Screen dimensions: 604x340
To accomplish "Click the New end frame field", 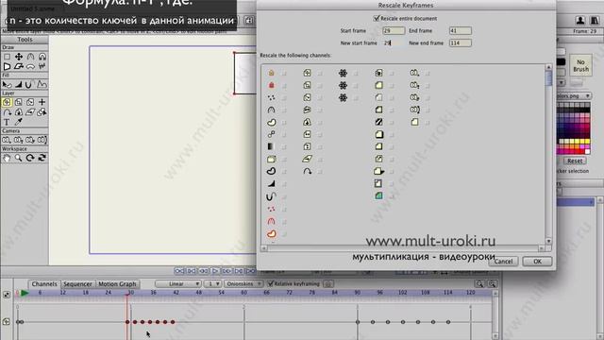I will [460, 42].
